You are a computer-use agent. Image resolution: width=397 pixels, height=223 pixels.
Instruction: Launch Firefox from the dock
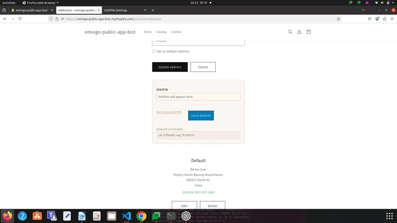7,216
